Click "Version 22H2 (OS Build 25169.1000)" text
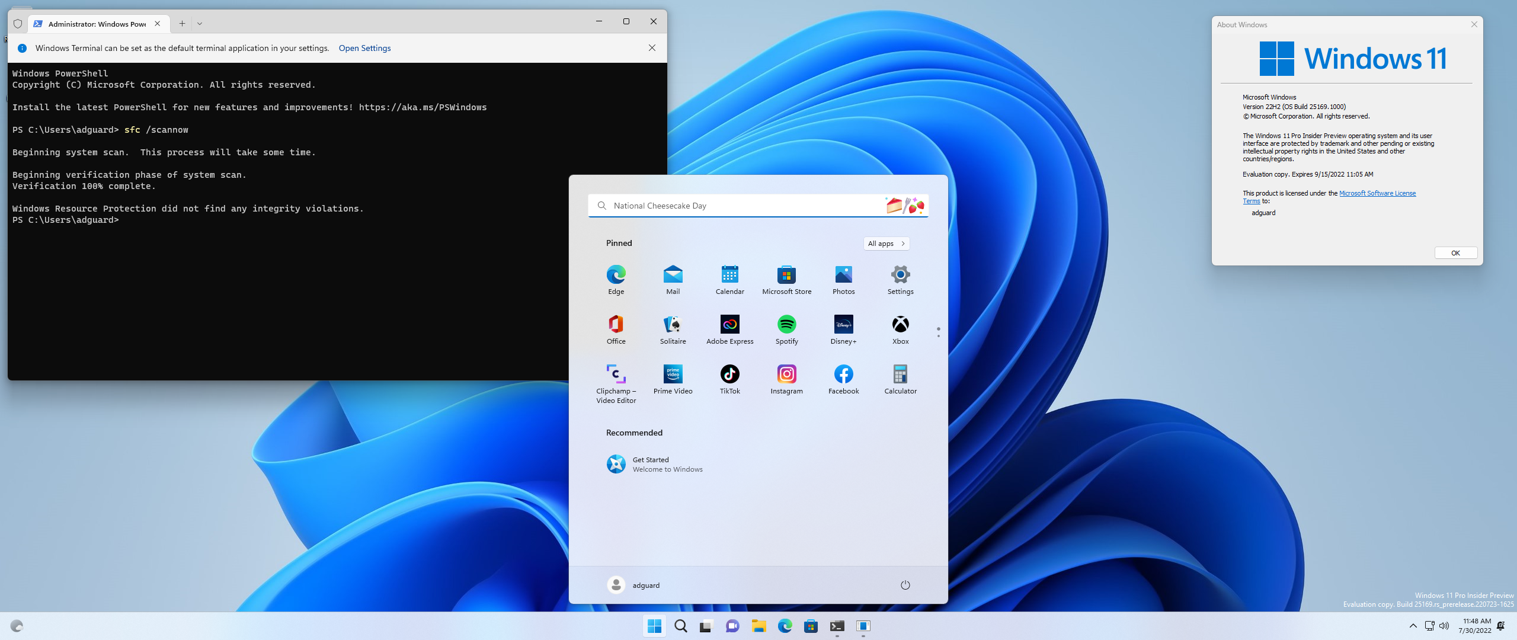 click(1294, 107)
